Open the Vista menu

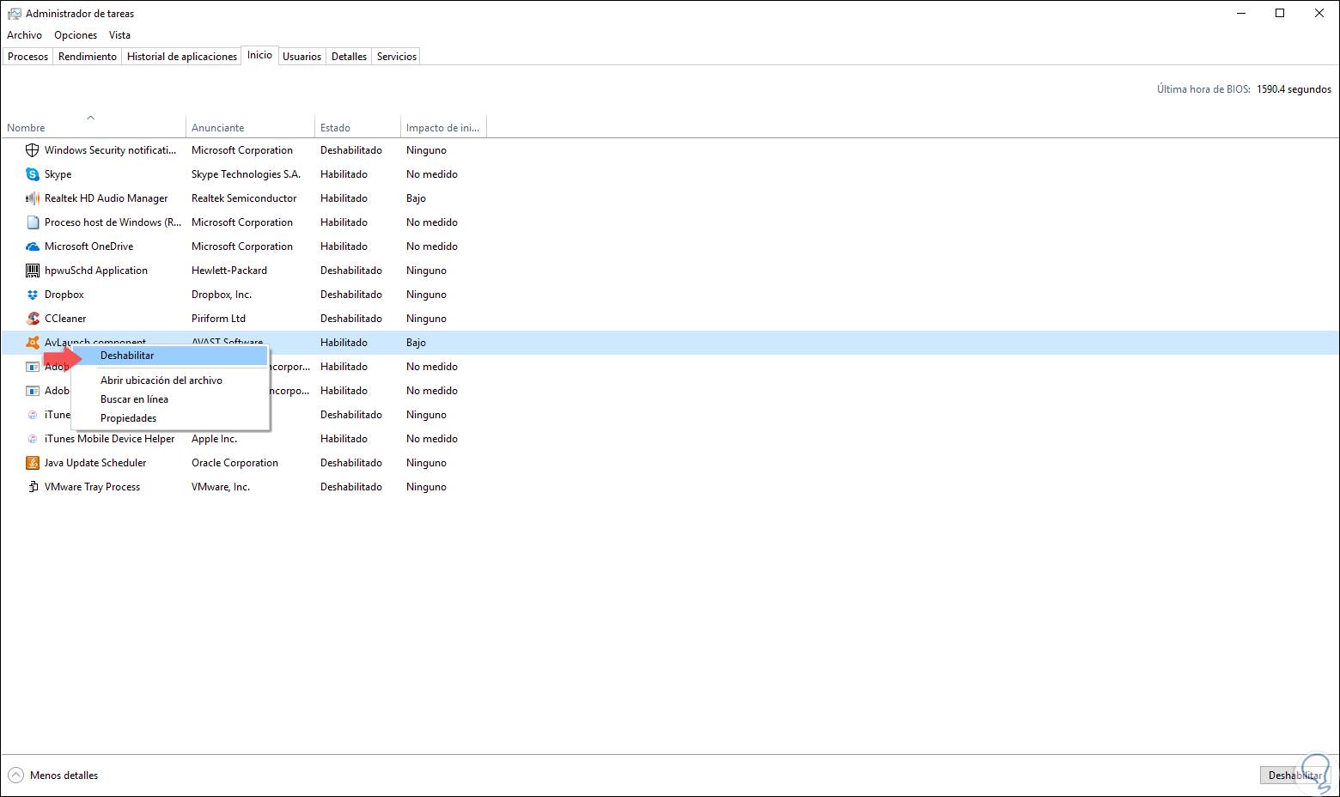[x=119, y=35]
